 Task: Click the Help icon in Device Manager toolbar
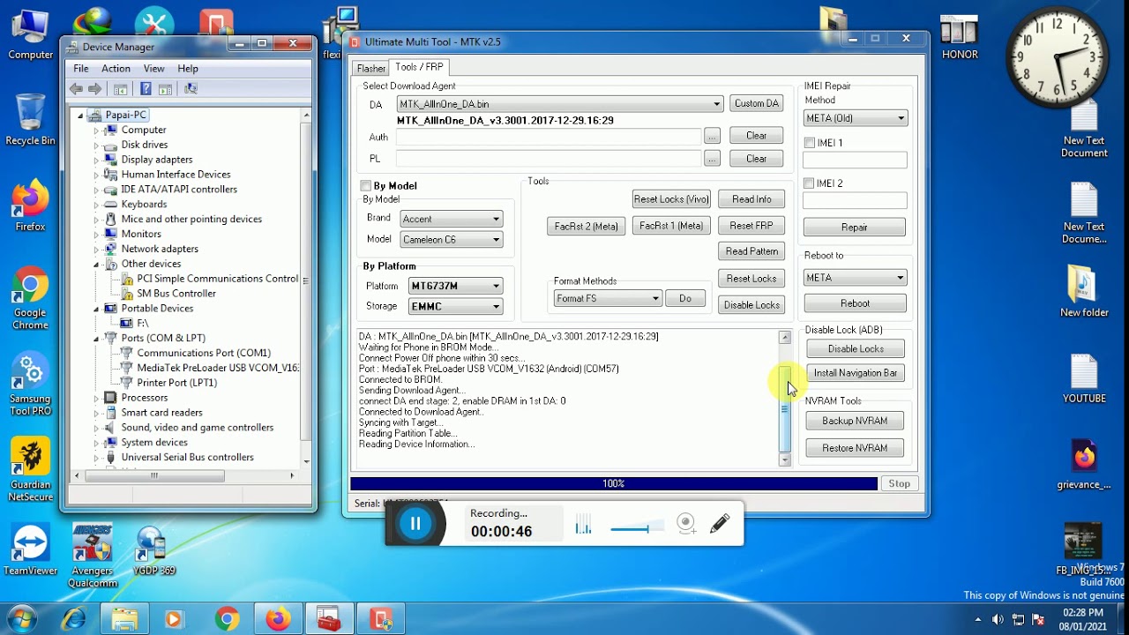coord(146,89)
